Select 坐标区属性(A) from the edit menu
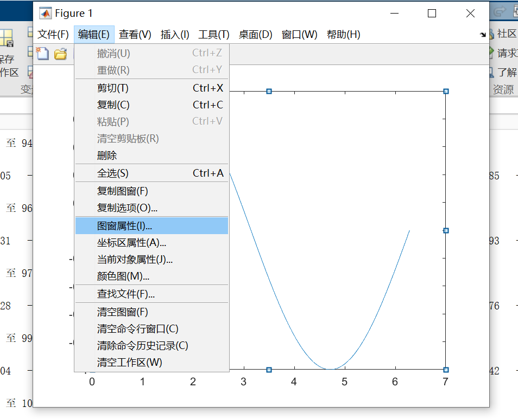This screenshot has width=518, height=420. (136, 243)
